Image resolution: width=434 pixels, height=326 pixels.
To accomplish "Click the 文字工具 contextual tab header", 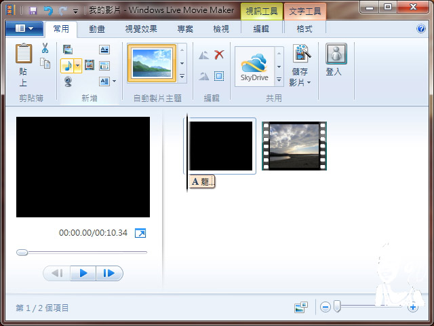I will coord(305,12).
